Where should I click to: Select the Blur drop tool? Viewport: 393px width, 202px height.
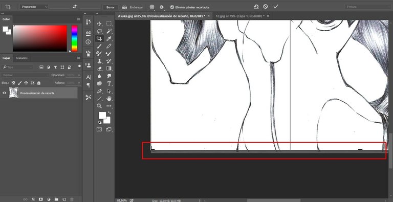click(99, 76)
